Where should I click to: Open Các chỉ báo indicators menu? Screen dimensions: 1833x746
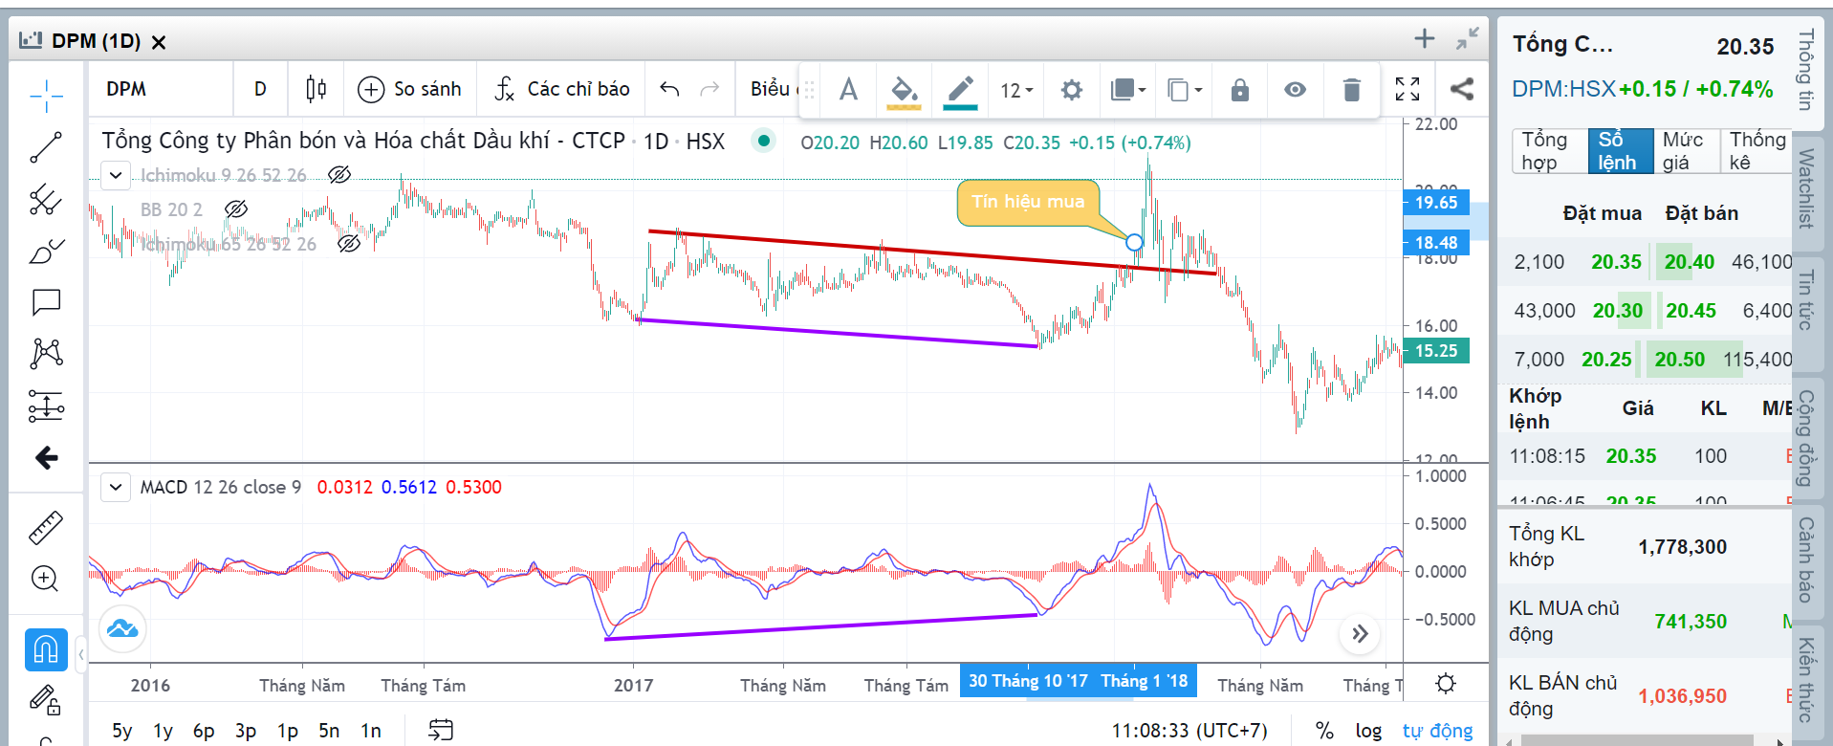coord(561,89)
